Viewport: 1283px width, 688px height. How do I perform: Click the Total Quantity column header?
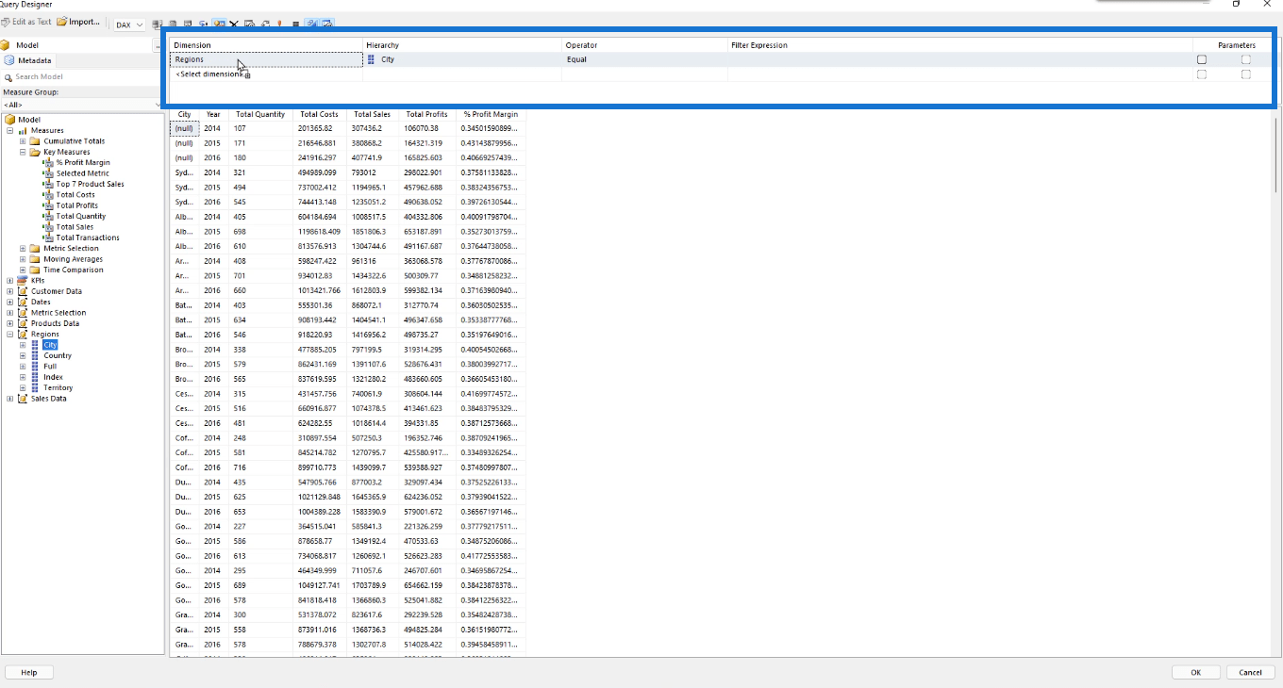(260, 114)
